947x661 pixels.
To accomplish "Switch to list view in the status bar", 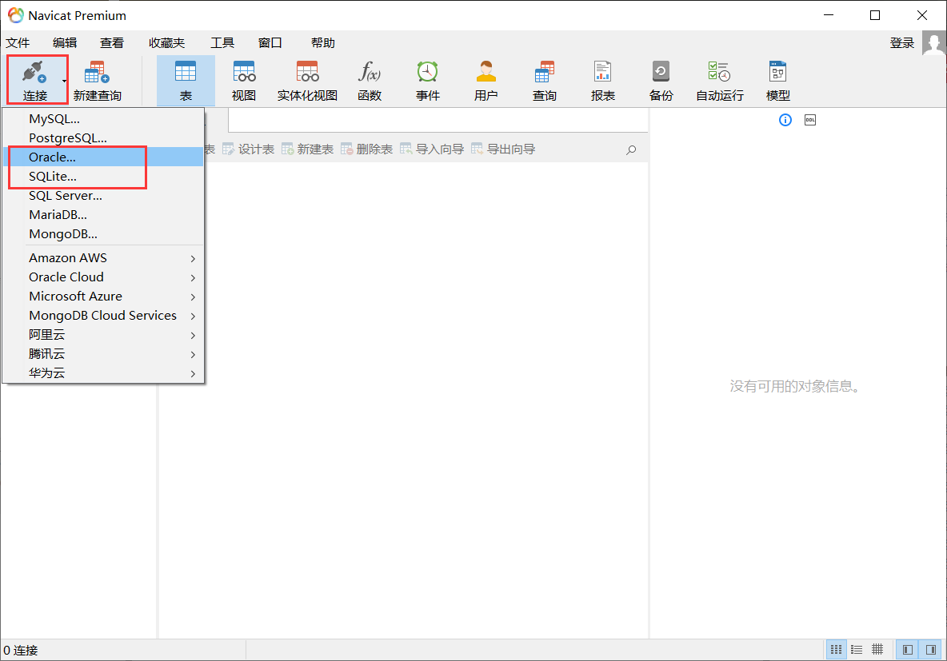I will click(x=856, y=649).
